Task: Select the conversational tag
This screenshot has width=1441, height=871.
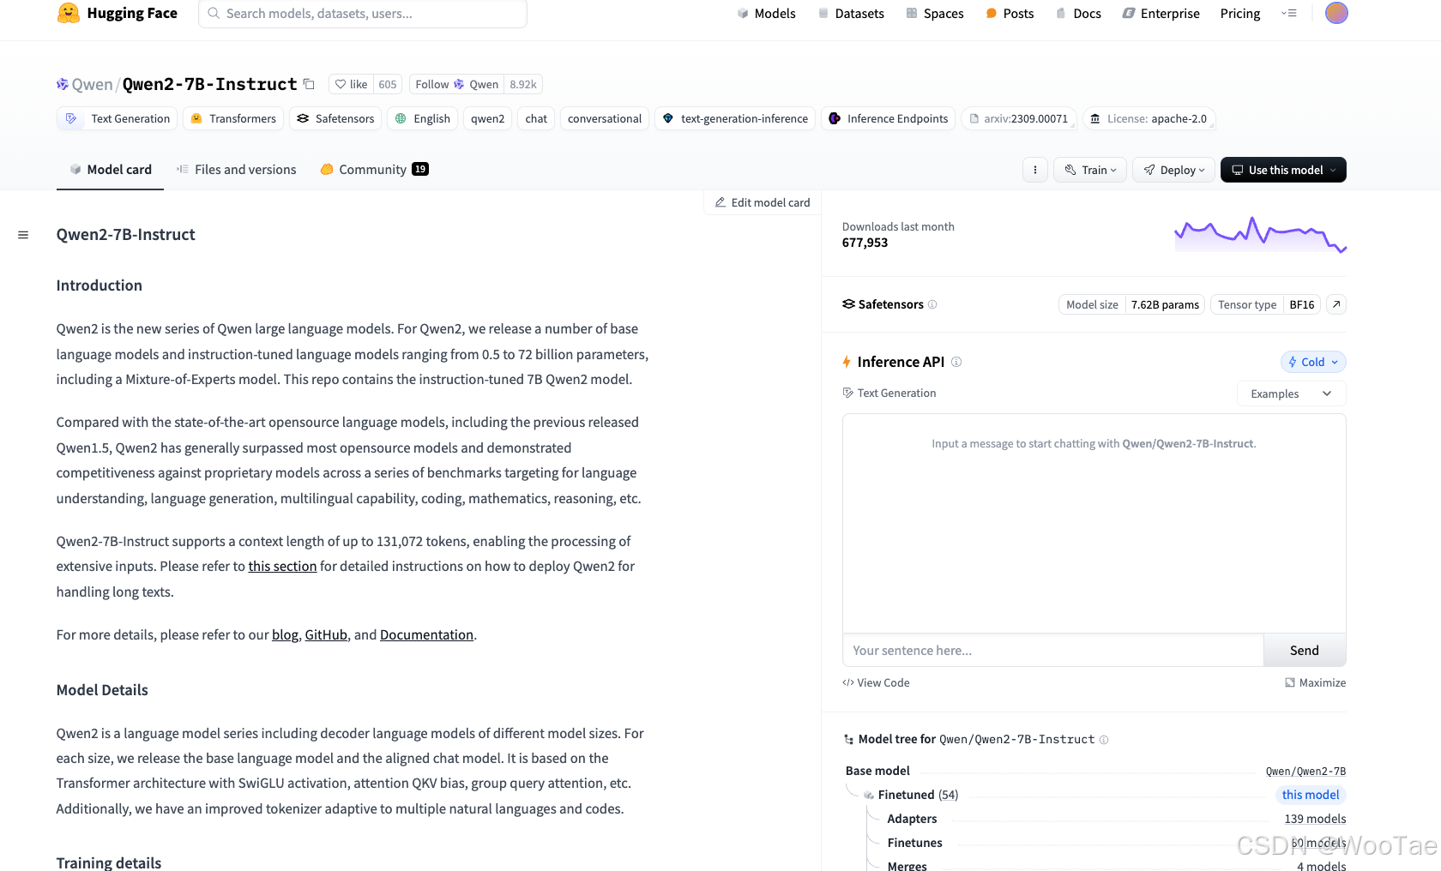Action: click(605, 118)
